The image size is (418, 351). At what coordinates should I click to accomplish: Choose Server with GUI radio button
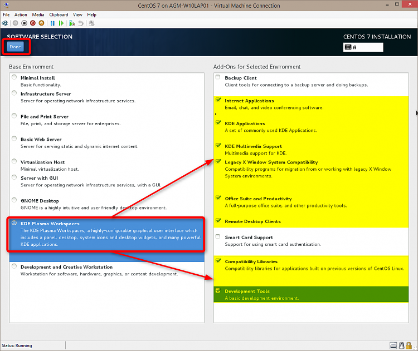[x=14, y=177]
